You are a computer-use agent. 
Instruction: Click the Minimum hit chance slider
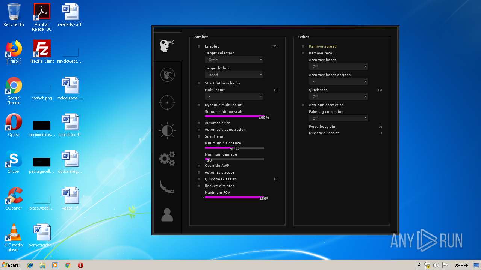tap(234, 148)
